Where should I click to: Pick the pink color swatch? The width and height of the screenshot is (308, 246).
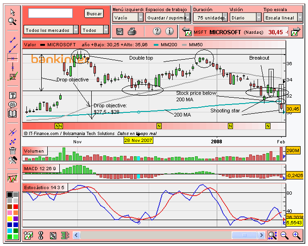(x=10, y=213)
